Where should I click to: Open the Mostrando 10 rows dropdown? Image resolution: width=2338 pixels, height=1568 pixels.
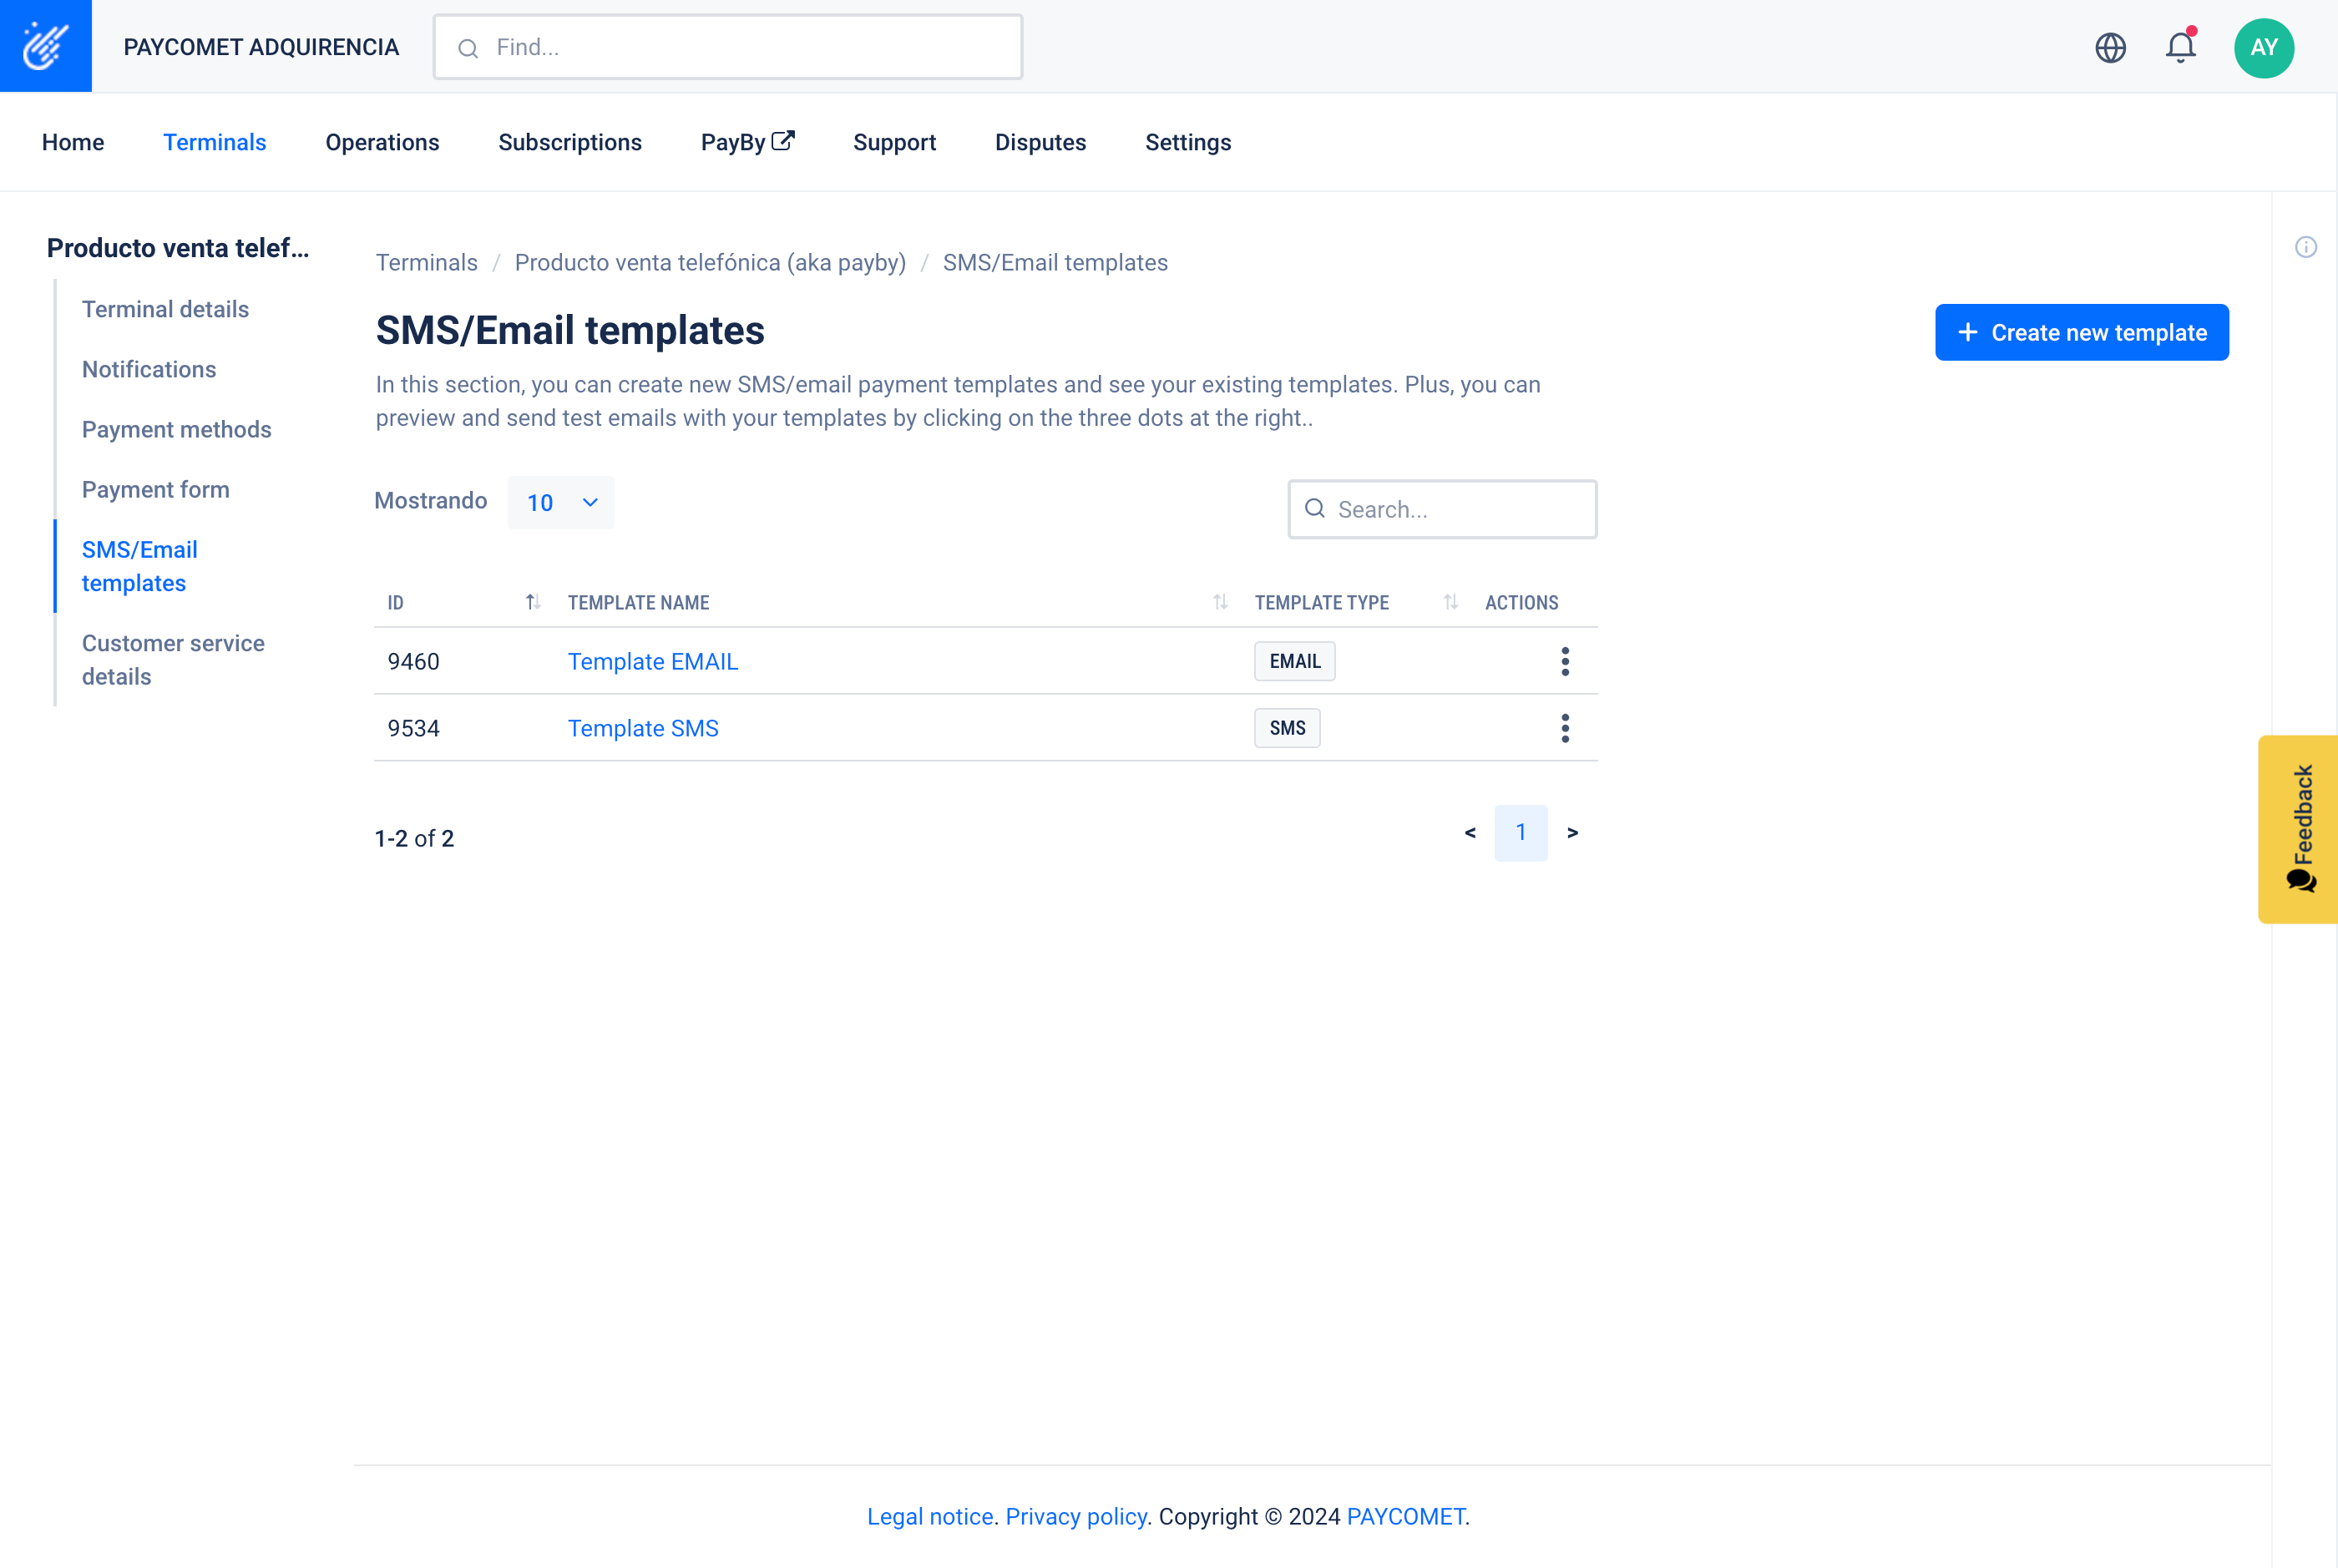point(561,502)
